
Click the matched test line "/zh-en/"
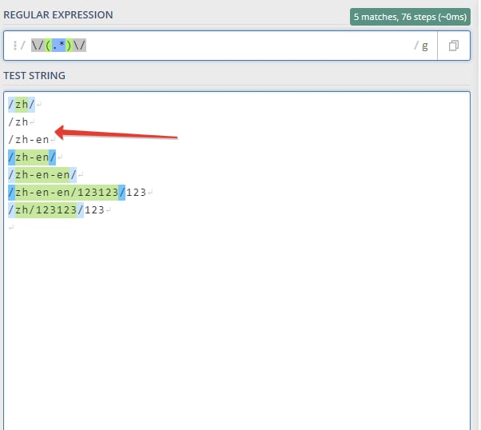point(32,157)
